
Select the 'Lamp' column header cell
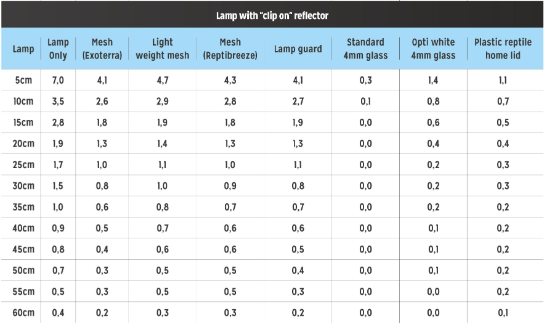point(24,49)
